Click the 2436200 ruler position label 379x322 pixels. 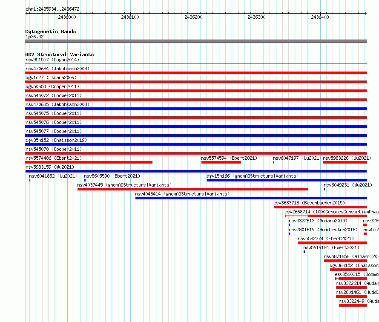pyautogui.click(x=193, y=17)
